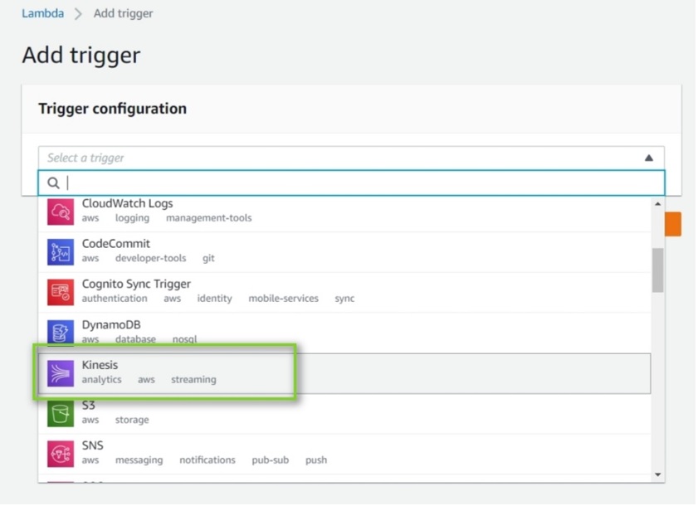
Task: Click the 'identity' tag under Cognito
Action: 215,299
